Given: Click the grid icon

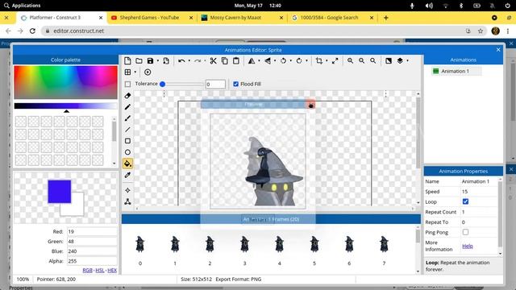Looking at the screenshot, I should [127, 72].
